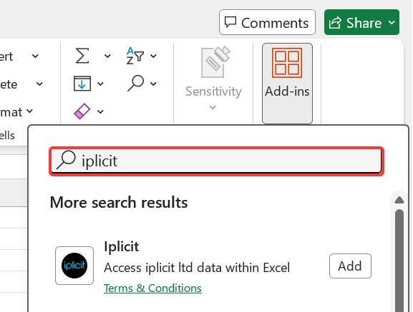The height and width of the screenshot is (312, 413).
Task: Expand the Find & Select dropdown arrow
Action: point(153,84)
